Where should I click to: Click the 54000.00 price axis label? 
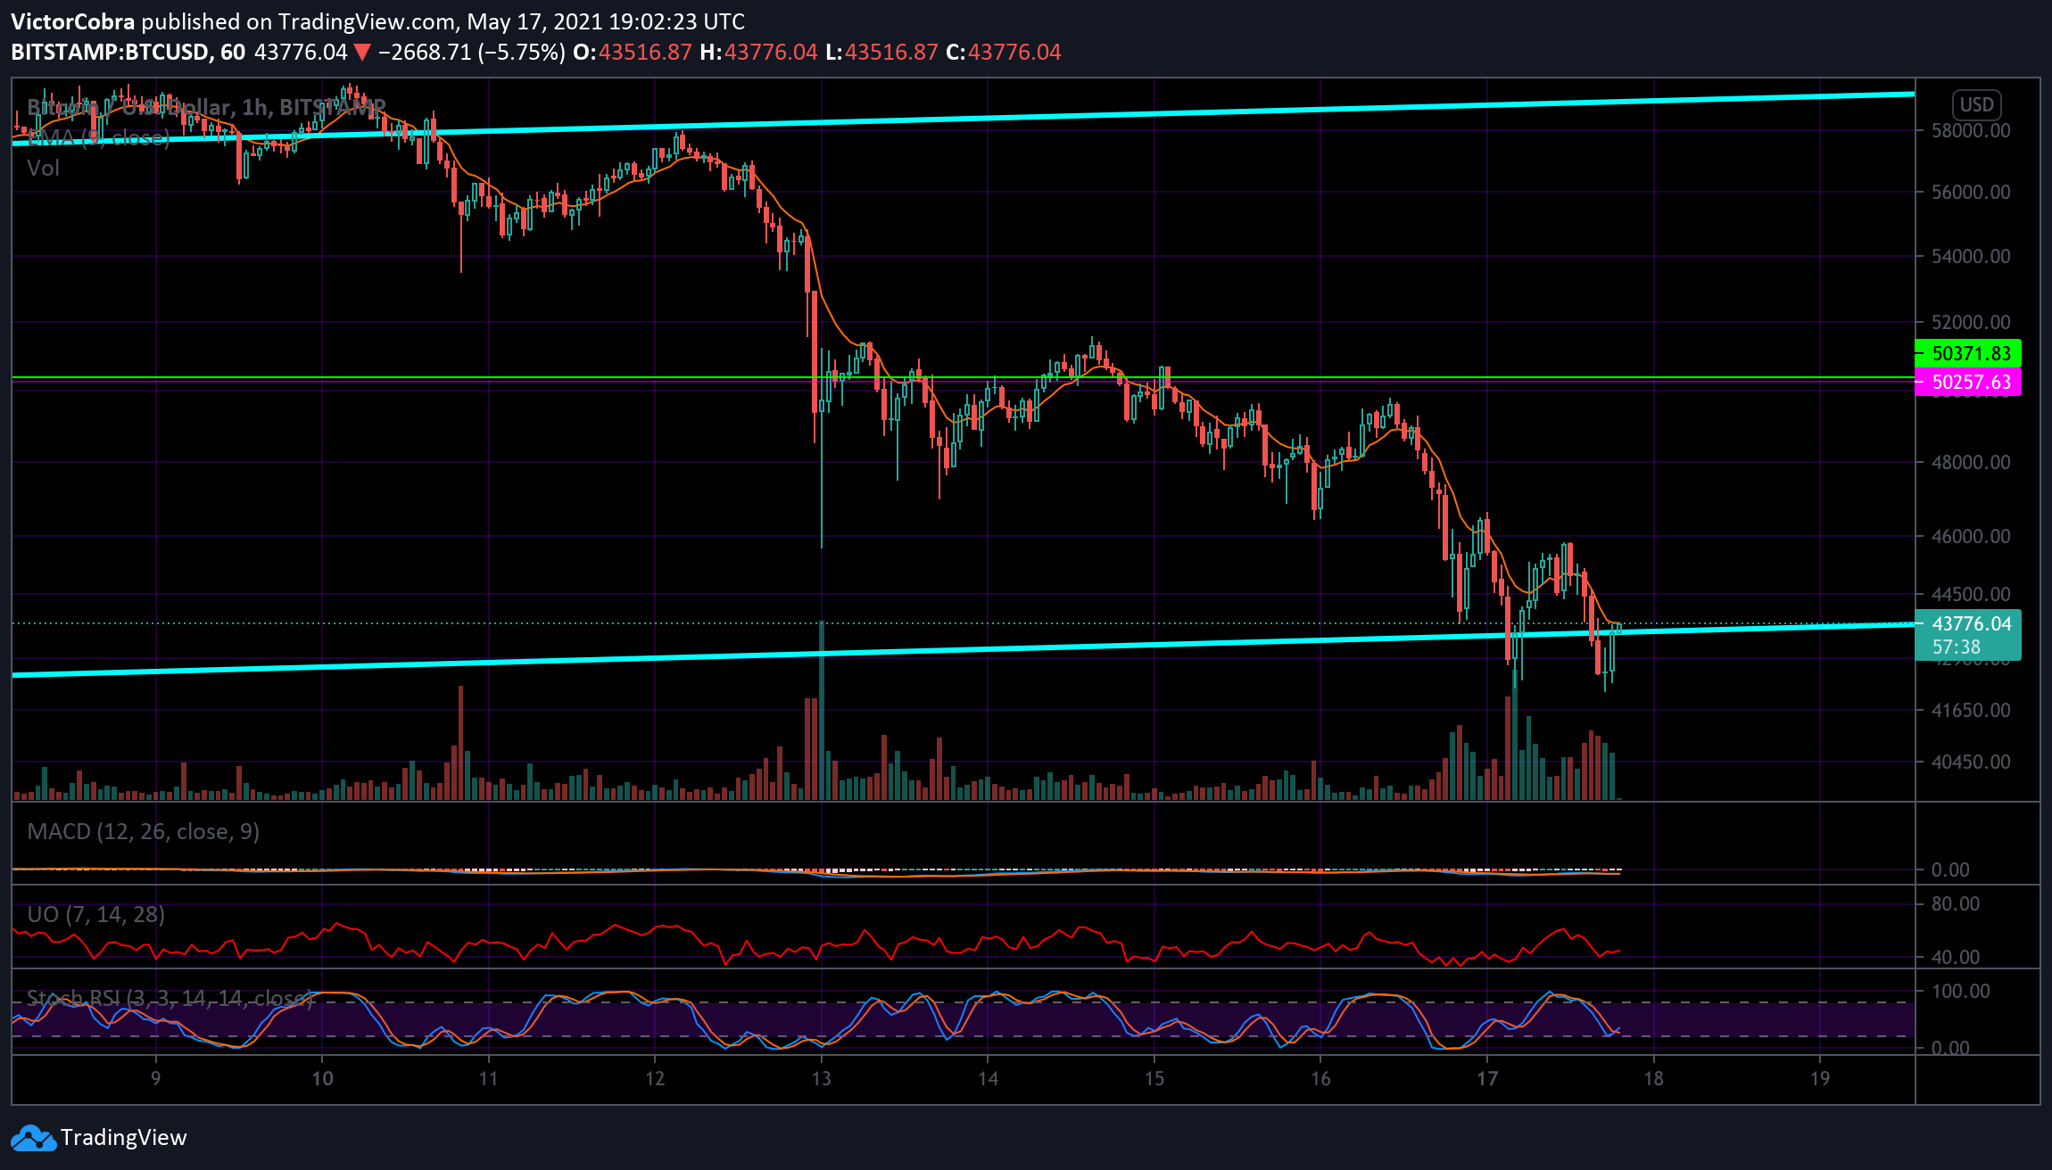click(x=1970, y=256)
